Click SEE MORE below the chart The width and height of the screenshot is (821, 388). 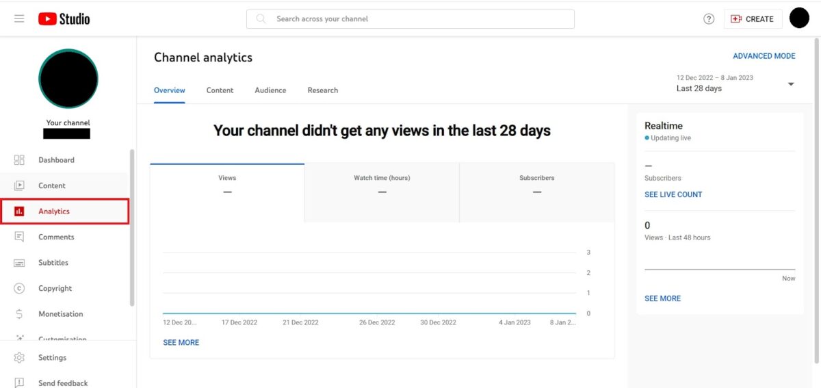coord(181,343)
